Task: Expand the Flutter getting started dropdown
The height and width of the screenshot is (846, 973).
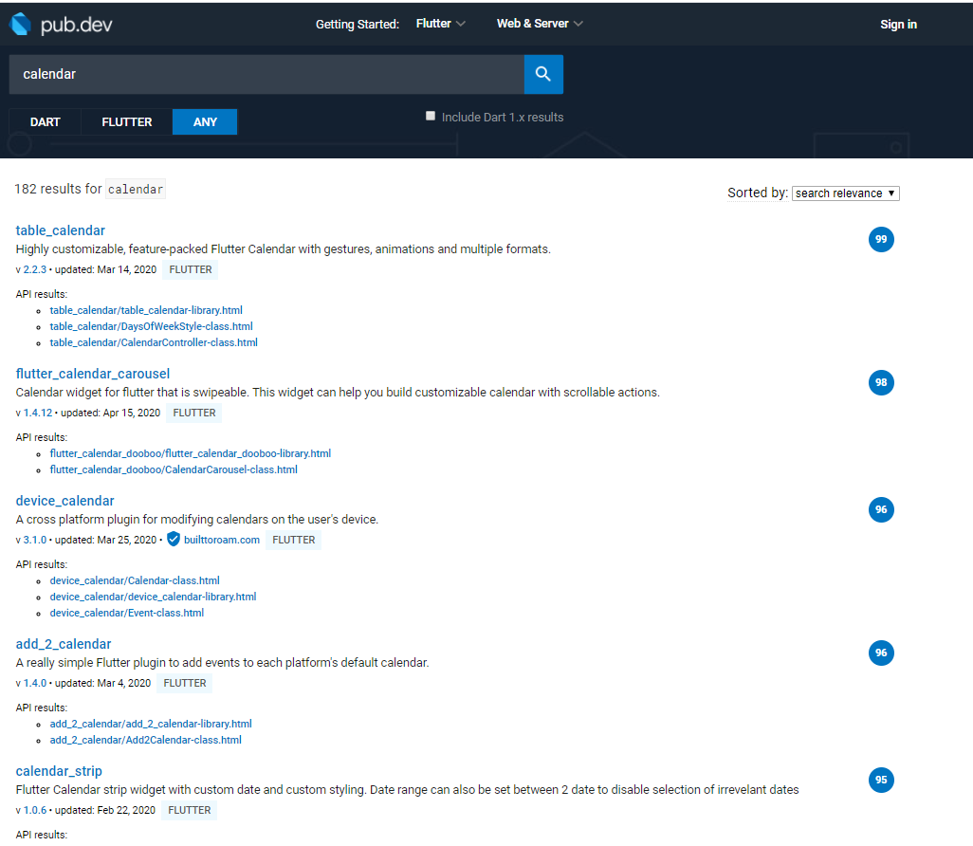Action: click(441, 24)
